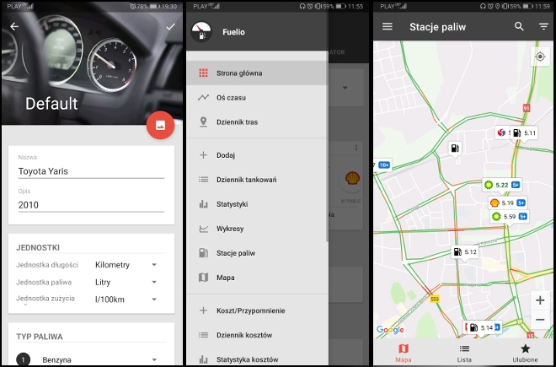
Task: Open Wykresy from the drawer
Action: point(257,229)
